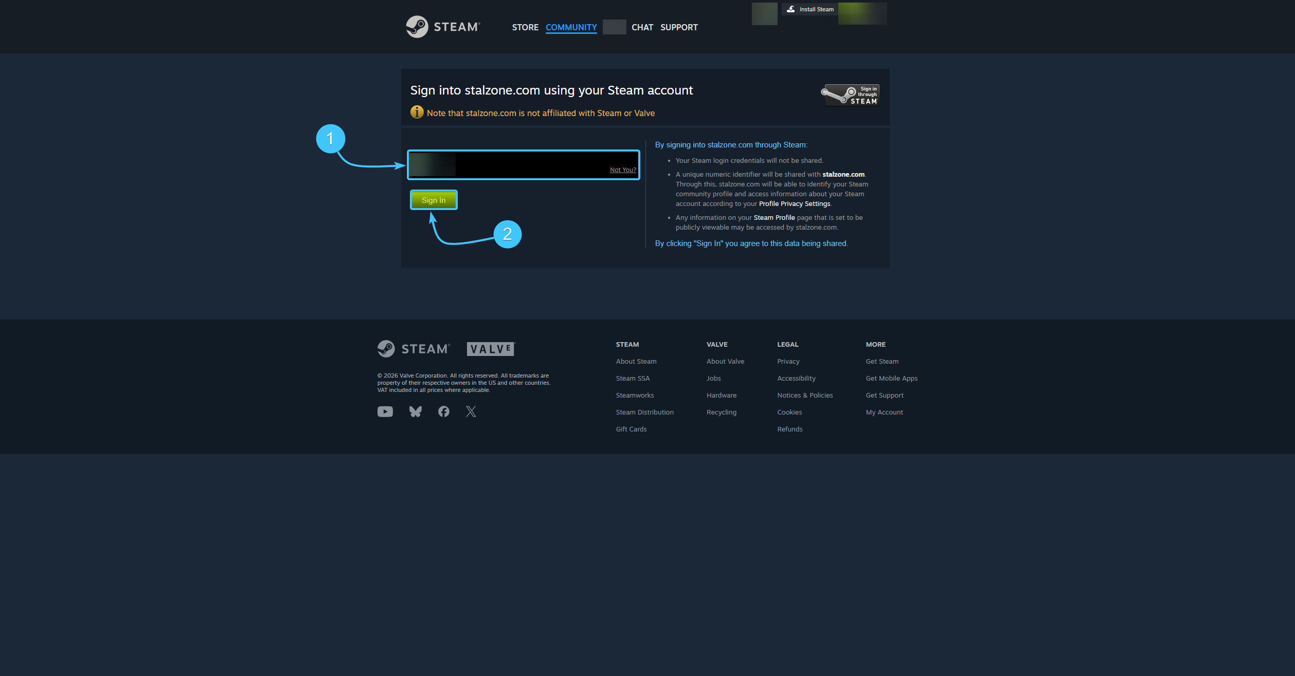Viewport: 1295px width, 676px height.
Task: Click the account avatar in login box
Action: click(x=433, y=165)
